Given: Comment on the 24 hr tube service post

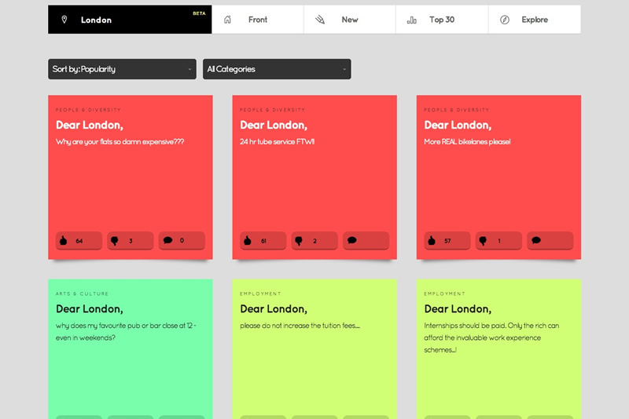Looking at the screenshot, I should [x=366, y=241].
